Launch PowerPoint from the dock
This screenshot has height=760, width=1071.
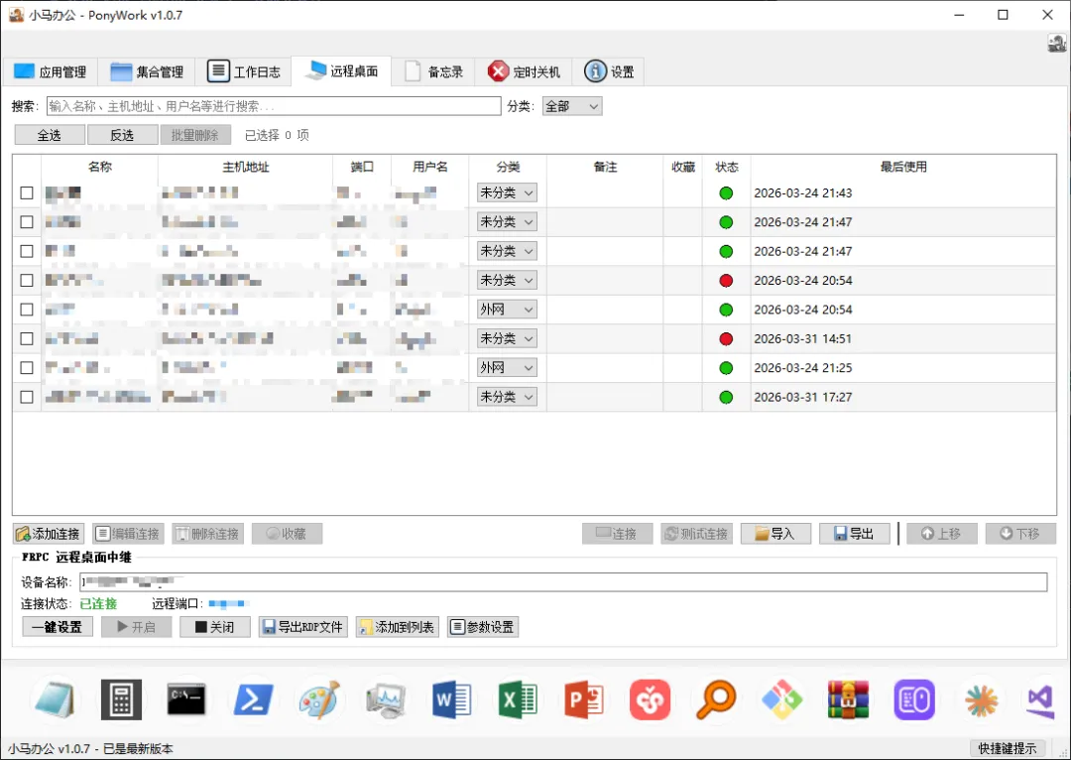pyautogui.click(x=584, y=699)
